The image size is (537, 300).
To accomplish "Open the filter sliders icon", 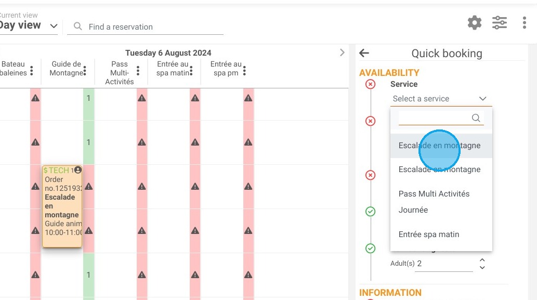I will [x=500, y=23].
